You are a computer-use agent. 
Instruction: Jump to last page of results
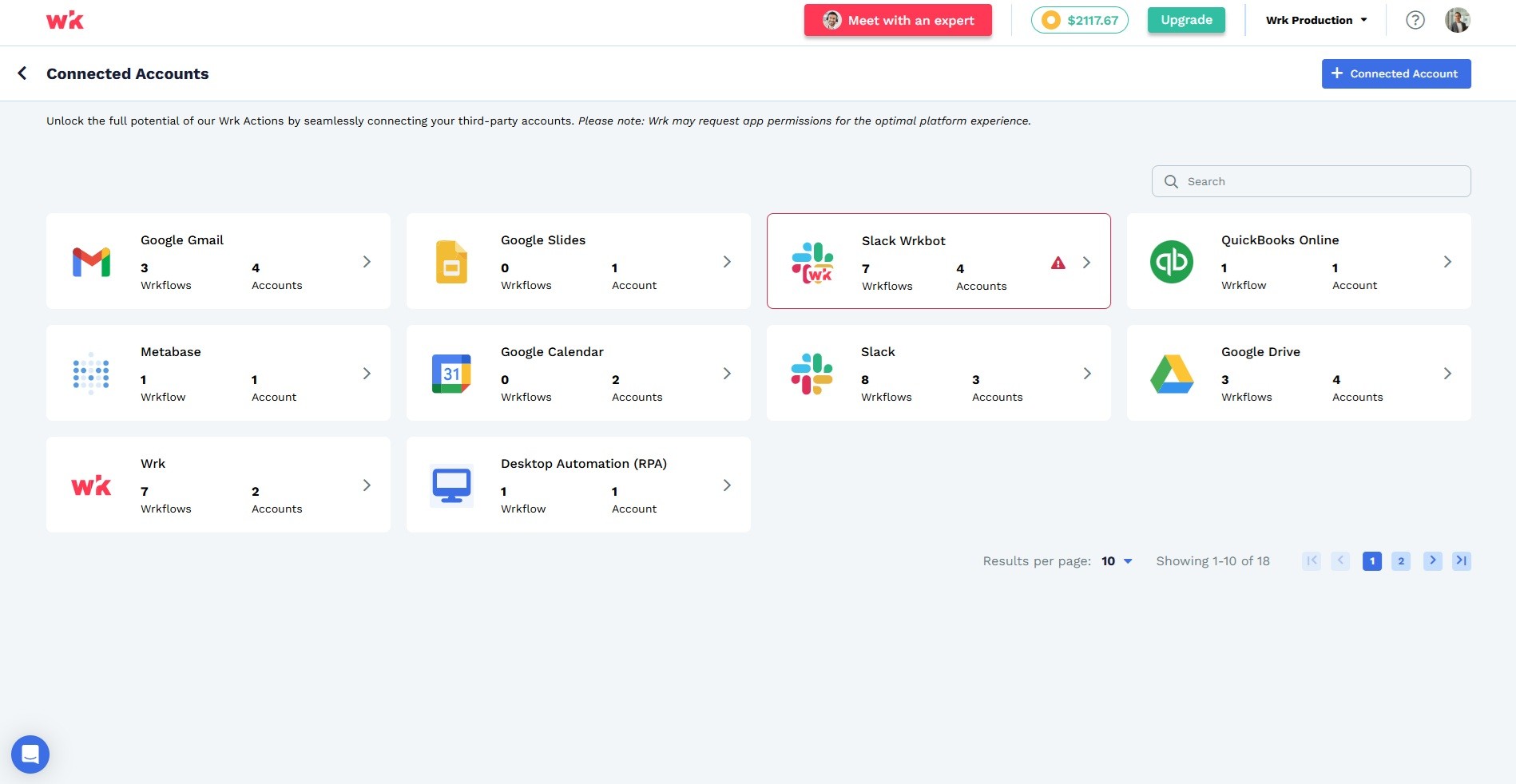[x=1462, y=560]
